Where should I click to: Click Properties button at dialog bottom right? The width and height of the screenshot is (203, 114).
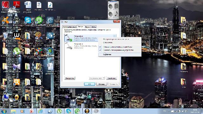(112, 78)
